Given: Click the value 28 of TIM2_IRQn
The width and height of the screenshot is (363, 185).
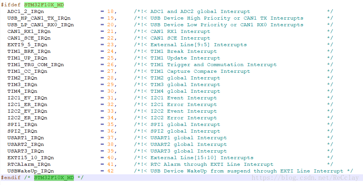Looking at the screenshot, I should click(111, 78).
